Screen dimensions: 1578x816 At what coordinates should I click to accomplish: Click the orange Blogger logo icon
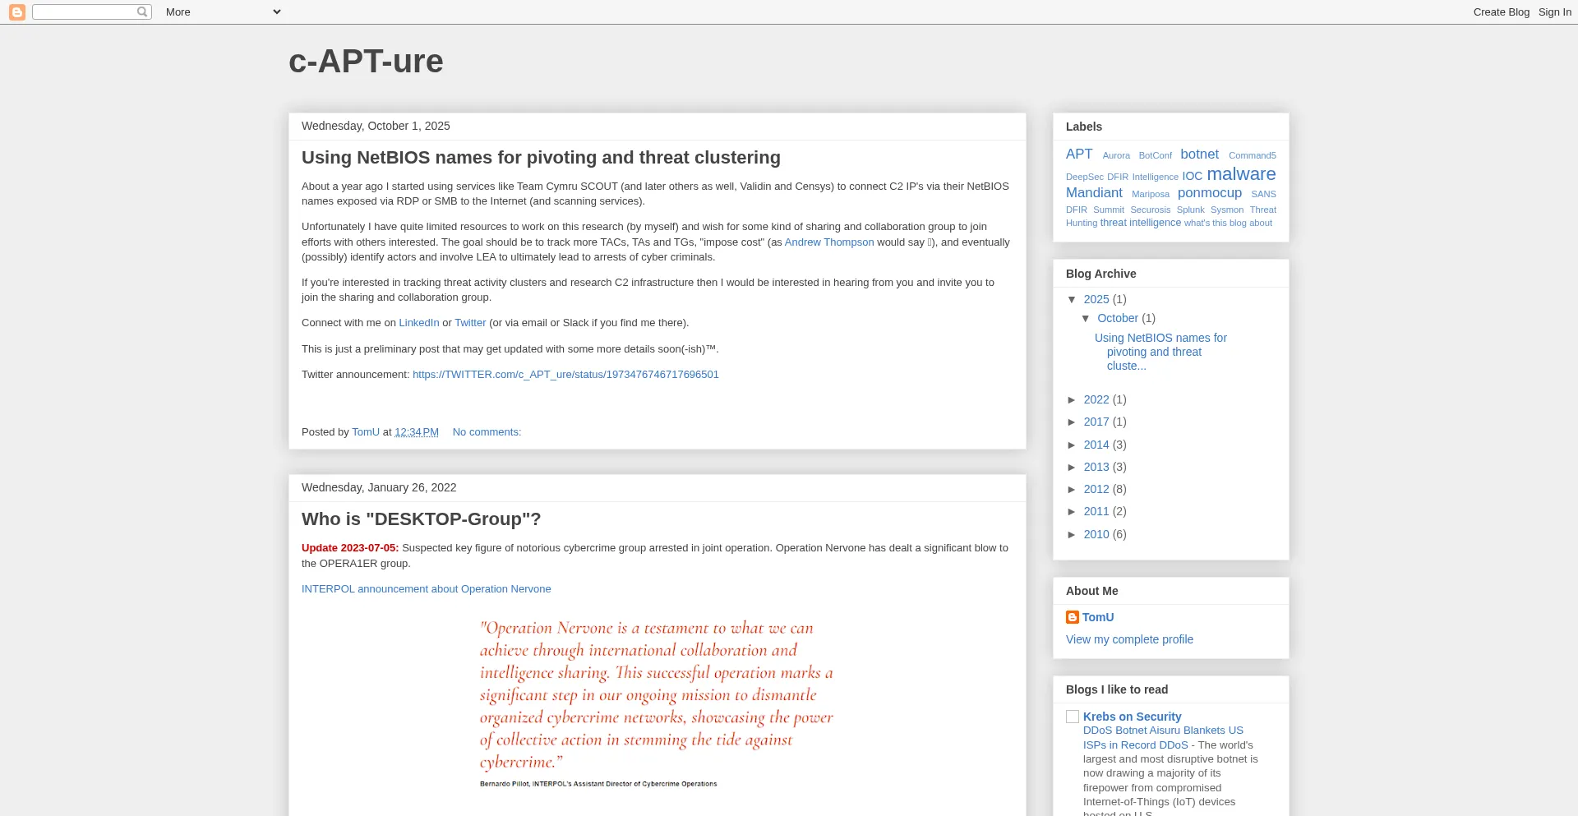point(16,12)
